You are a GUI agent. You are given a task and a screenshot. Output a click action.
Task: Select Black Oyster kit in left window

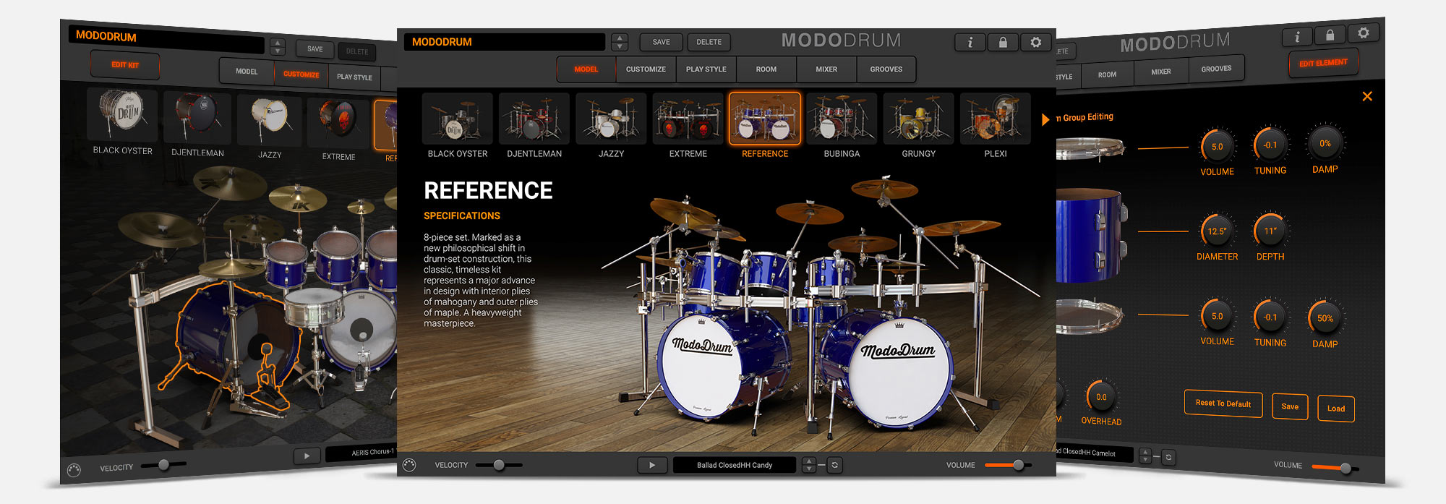pyautogui.click(x=122, y=114)
